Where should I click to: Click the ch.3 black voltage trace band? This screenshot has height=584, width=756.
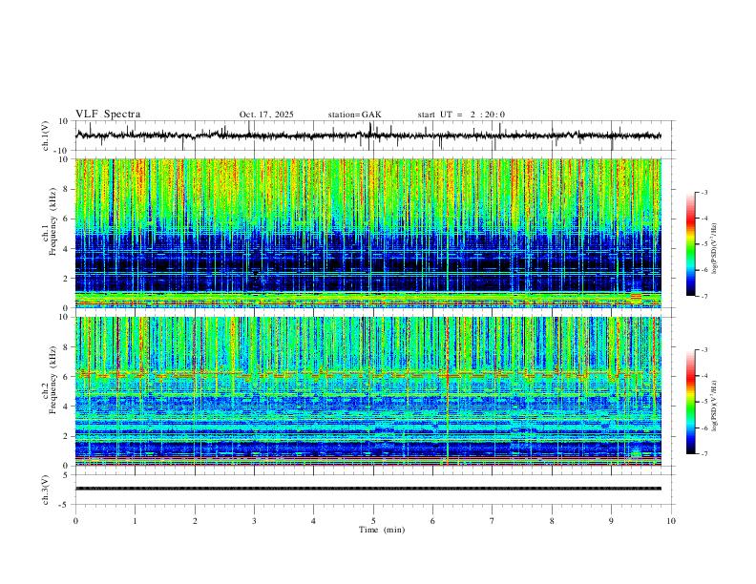(x=367, y=489)
